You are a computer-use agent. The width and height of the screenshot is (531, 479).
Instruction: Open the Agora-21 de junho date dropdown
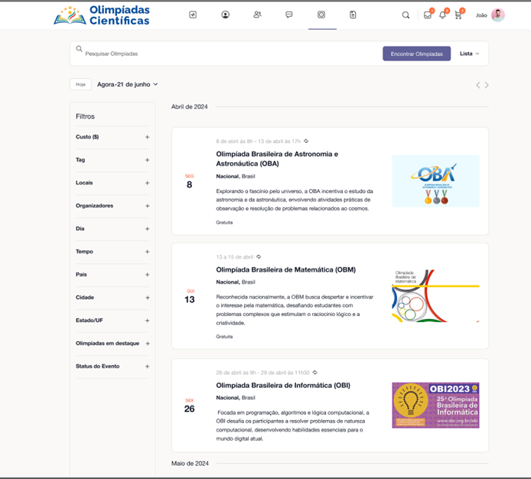[127, 84]
